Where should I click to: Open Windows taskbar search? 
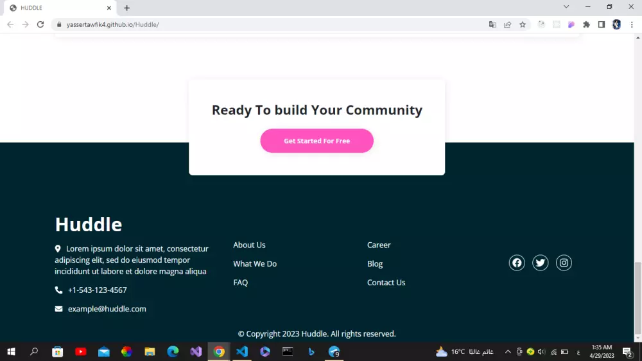[x=34, y=351]
